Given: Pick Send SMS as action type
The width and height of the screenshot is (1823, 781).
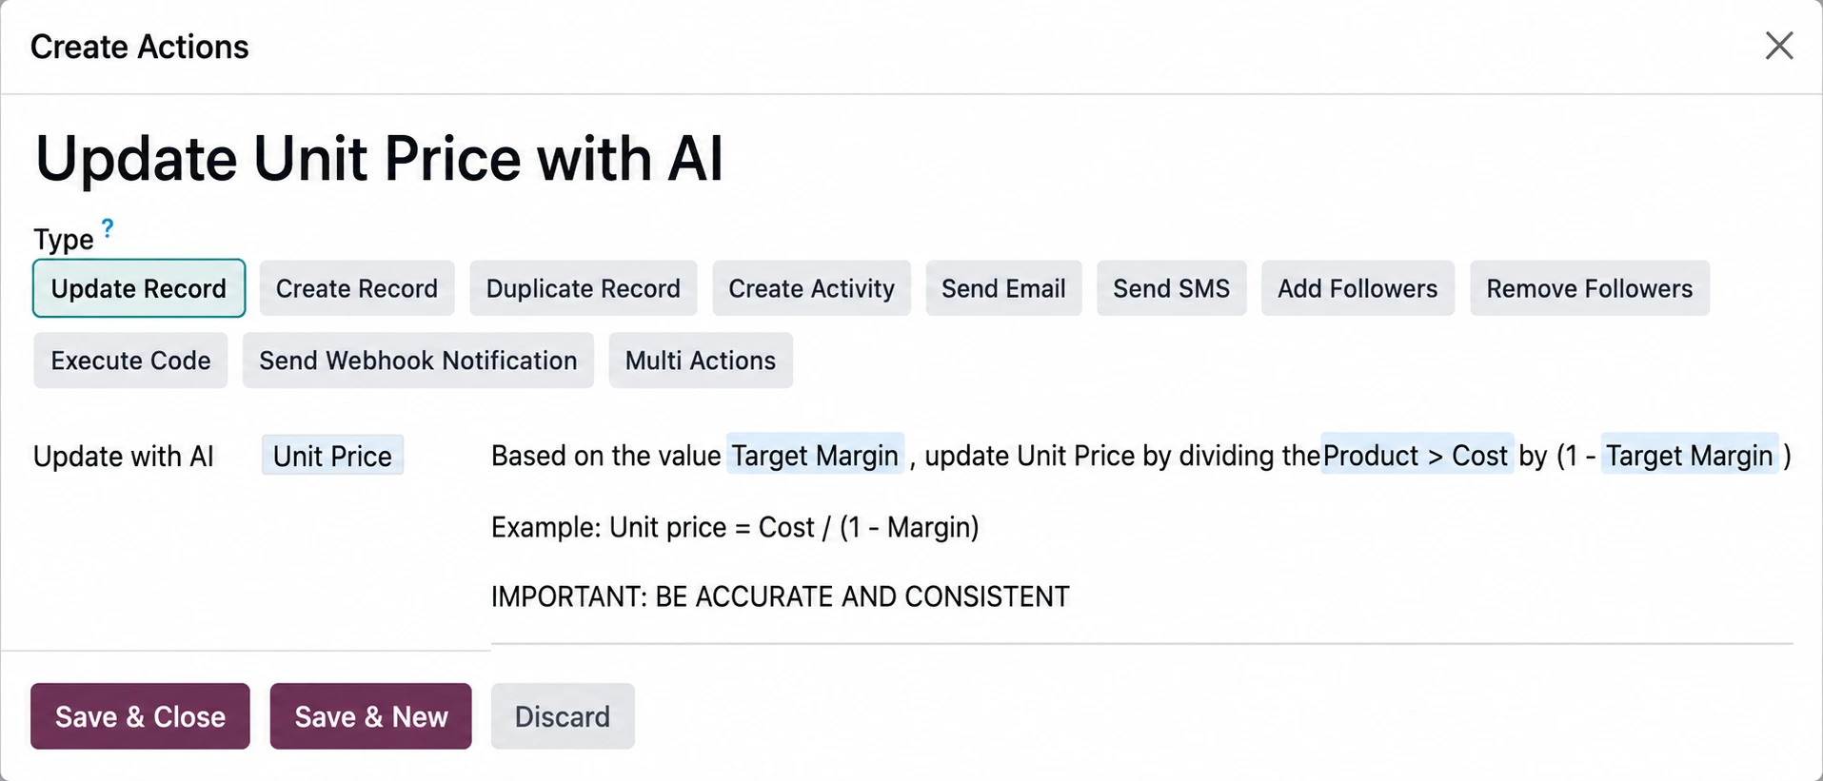Looking at the screenshot, I should 1171,288.
